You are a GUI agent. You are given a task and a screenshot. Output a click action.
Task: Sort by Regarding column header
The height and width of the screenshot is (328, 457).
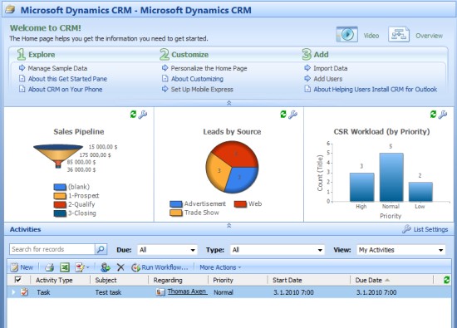tap(168, 280)
